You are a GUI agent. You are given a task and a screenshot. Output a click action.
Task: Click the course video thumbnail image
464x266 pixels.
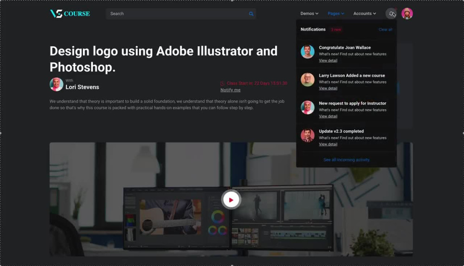pyautogui.click(x=231, y=199)
